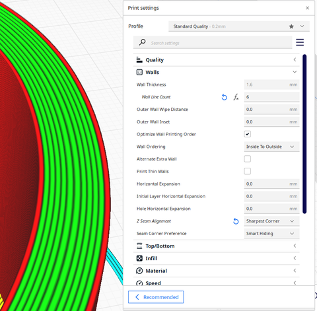The image size is (317, 311).
Task: Click the Wall Thickness value field
Action: [x=271, y=85]
